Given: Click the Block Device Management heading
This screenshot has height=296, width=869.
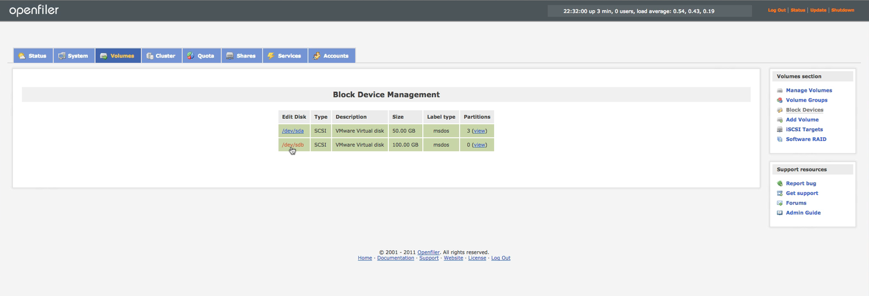Looking at the screenshot, I should [386, 94].
